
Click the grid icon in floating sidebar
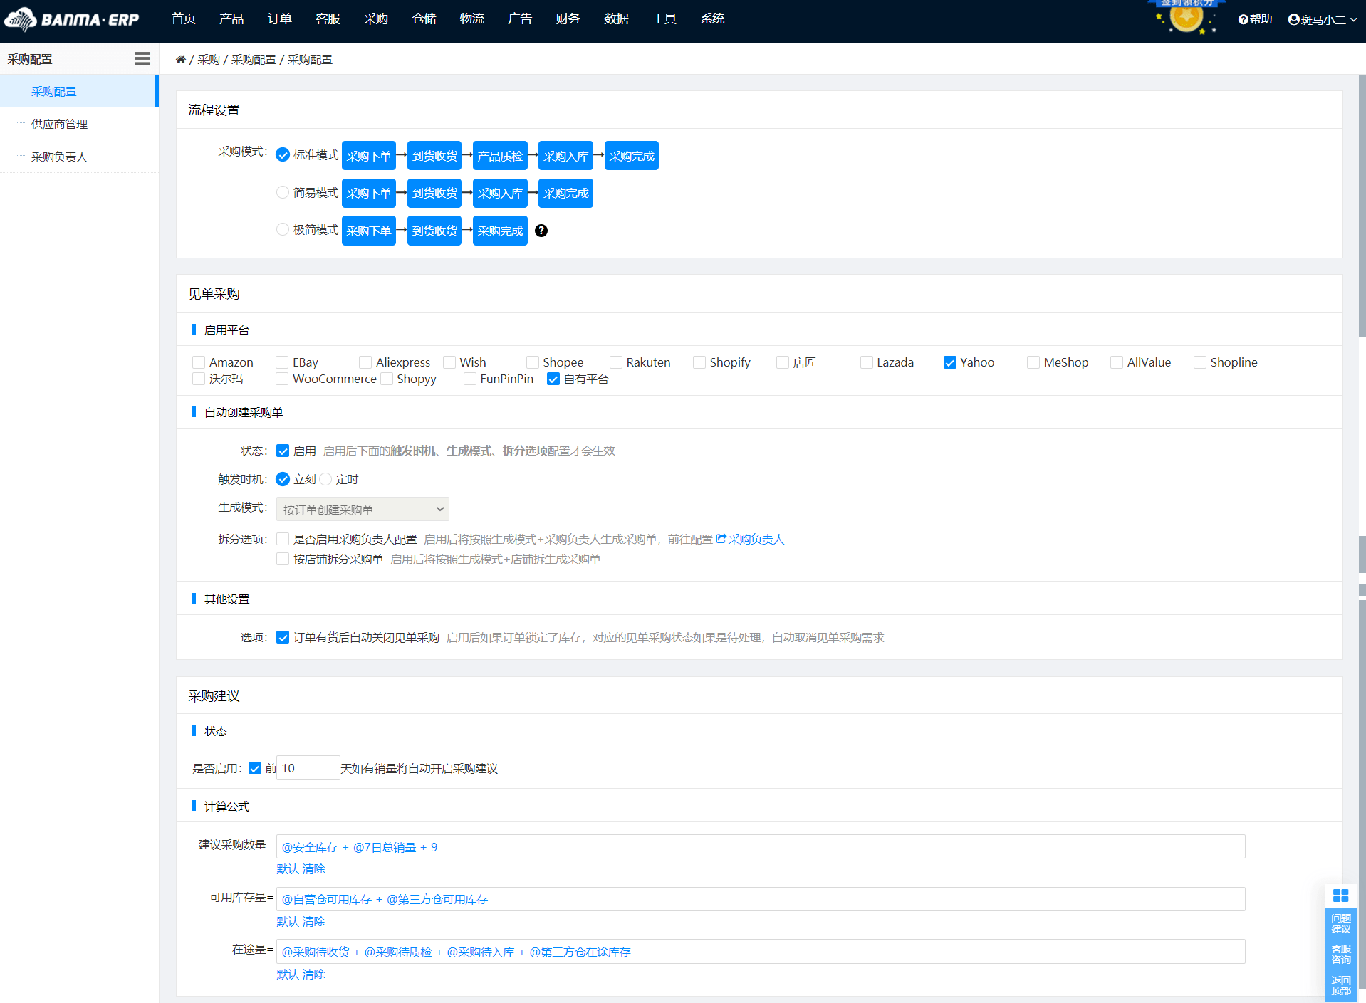coord(1340,896)
